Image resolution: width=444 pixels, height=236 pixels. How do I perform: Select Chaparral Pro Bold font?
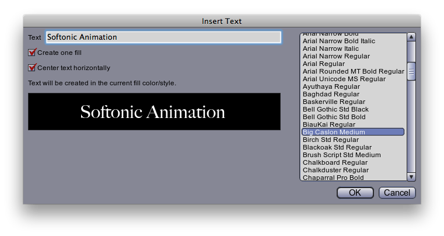click(333, 178)
